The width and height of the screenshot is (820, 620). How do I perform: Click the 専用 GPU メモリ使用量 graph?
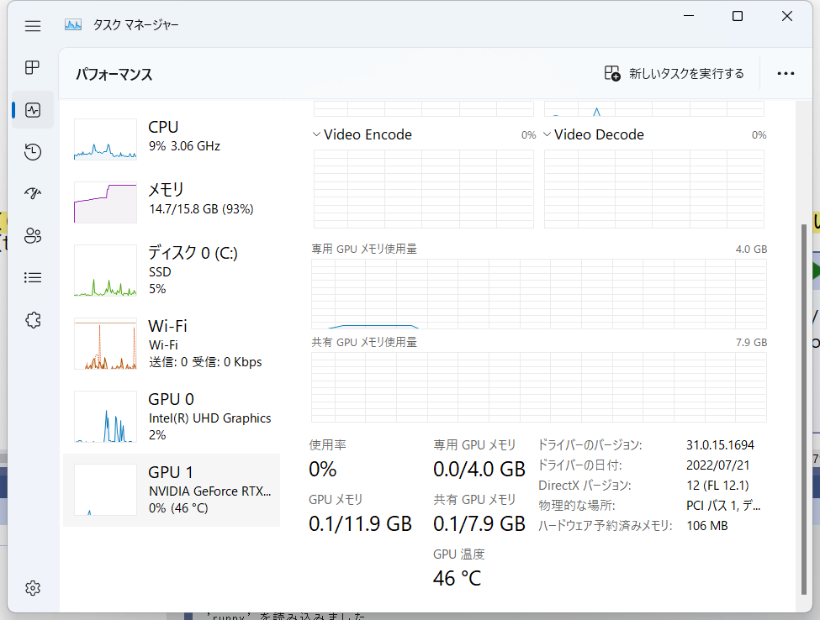pos(538,294)
